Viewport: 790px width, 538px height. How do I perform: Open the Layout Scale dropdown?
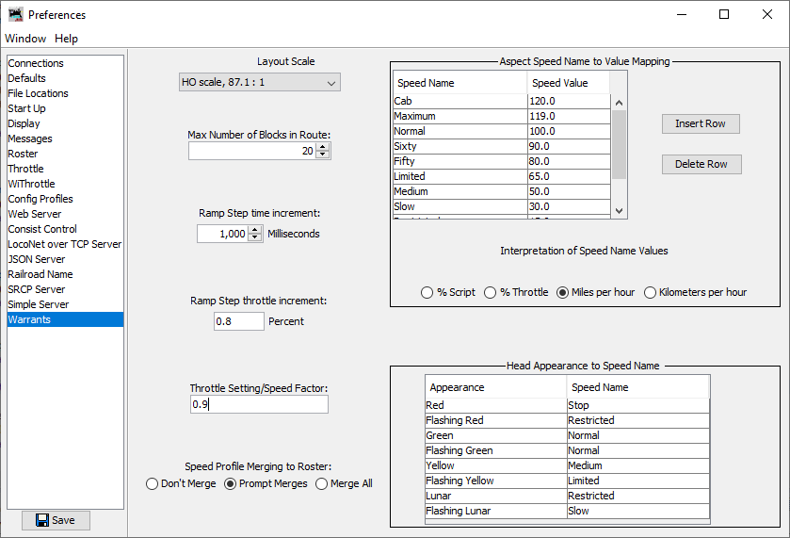[259, 83]
